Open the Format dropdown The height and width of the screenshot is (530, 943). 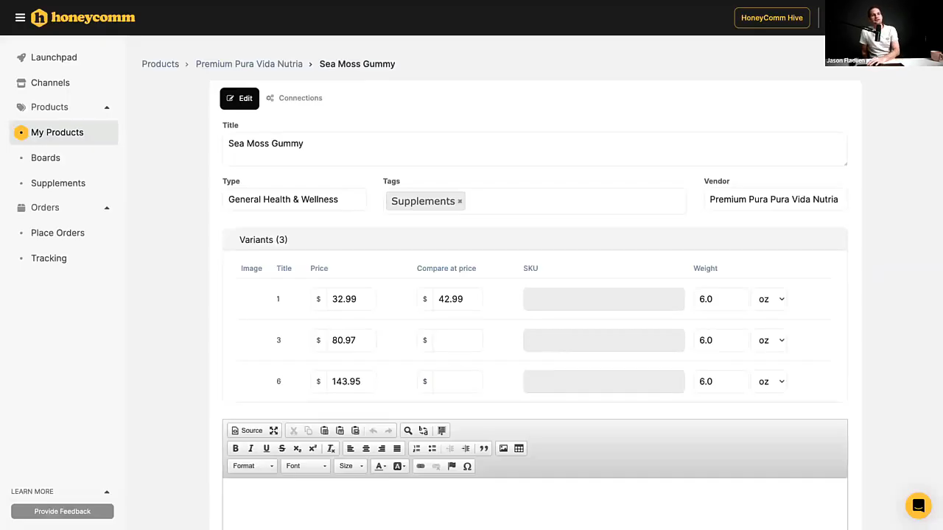click(253, 466)
